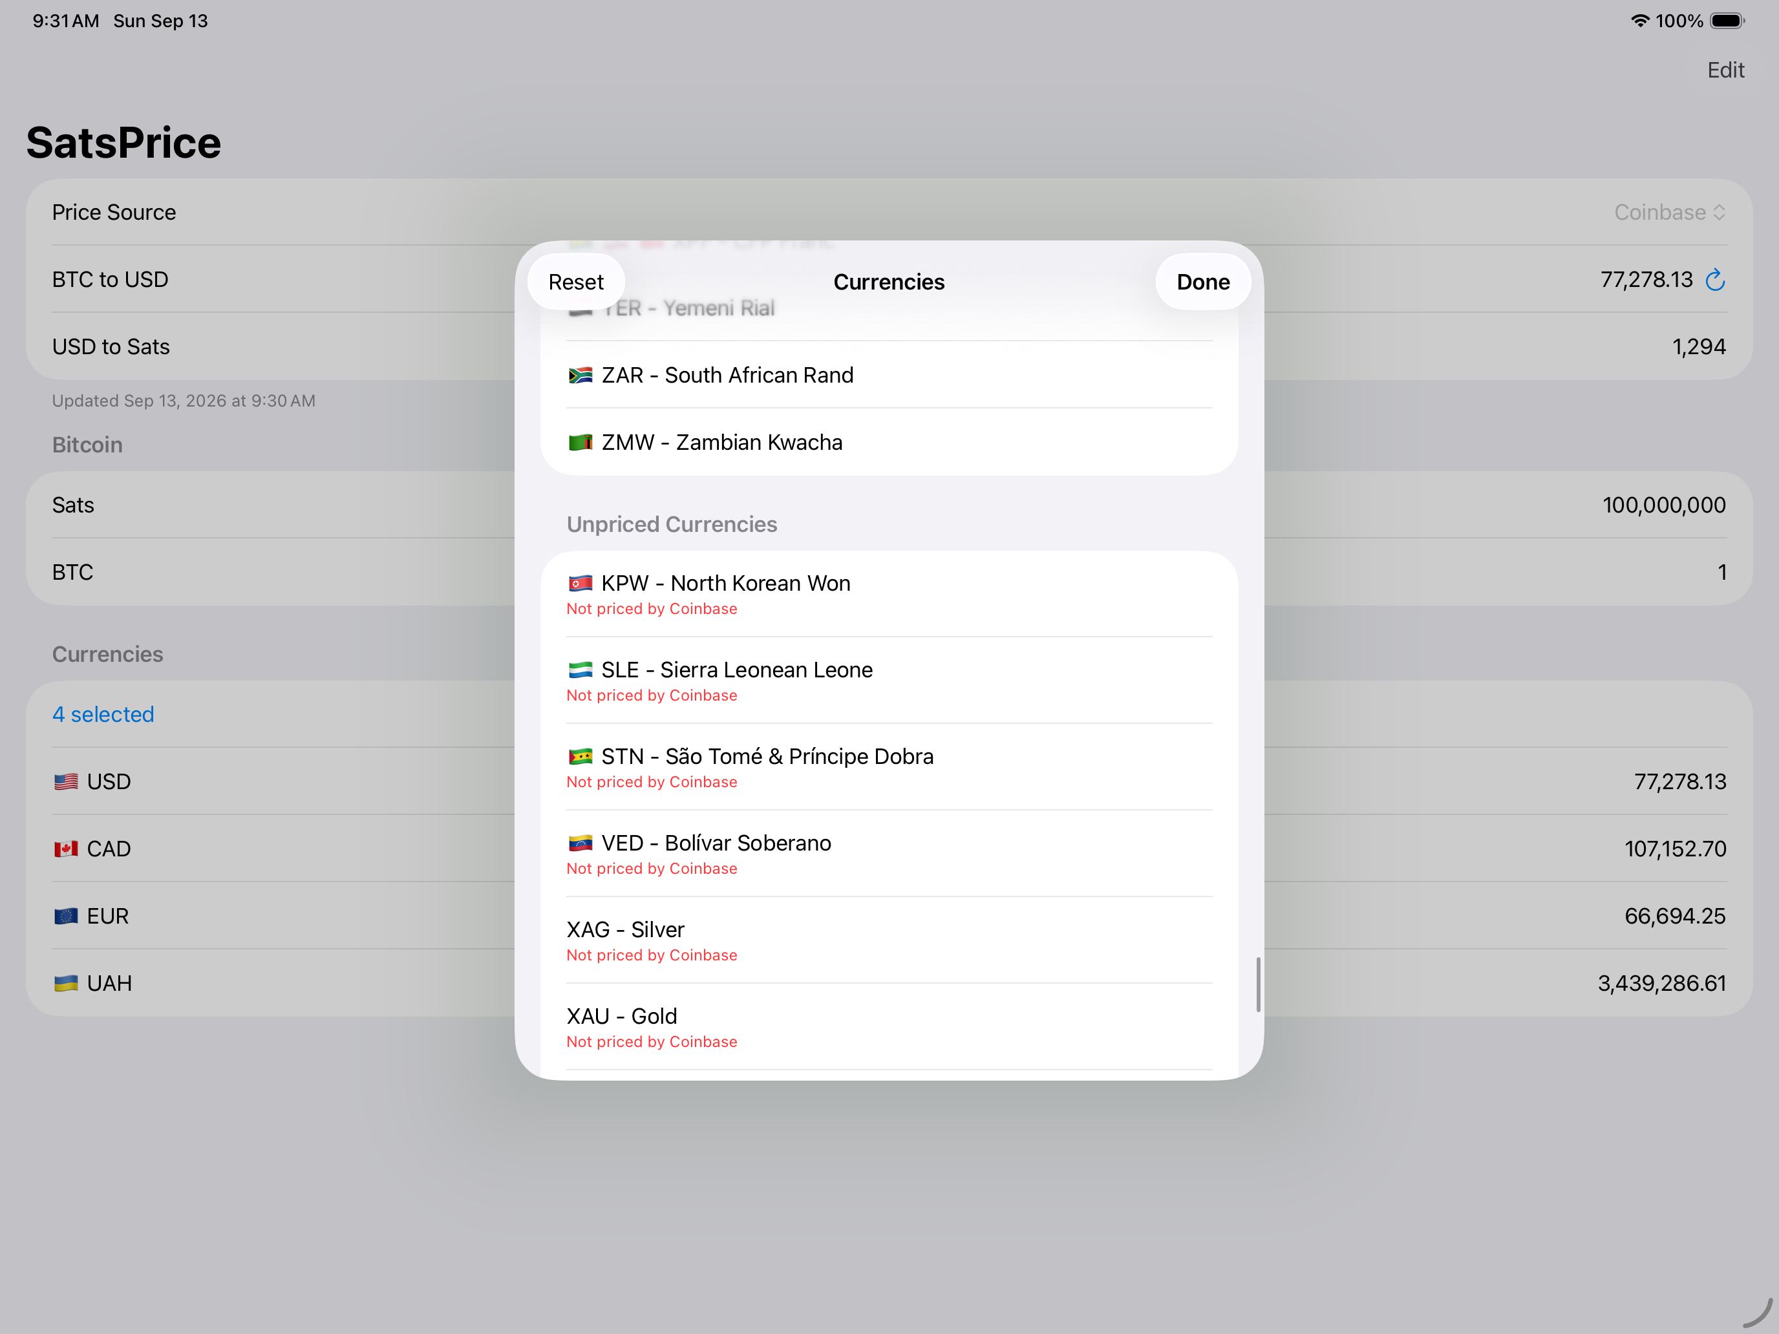Viewport: 1779px width, 1334px height.
Task: Tap the 9:31 AM clock in status bar
Action: [x=66, y=21]
